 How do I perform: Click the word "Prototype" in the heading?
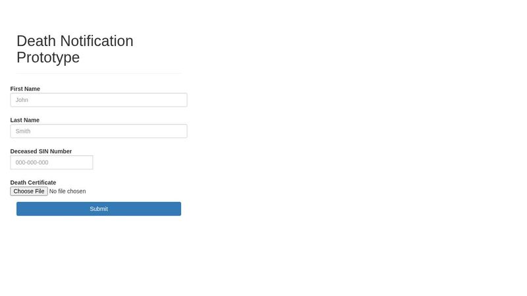point(48,57)
